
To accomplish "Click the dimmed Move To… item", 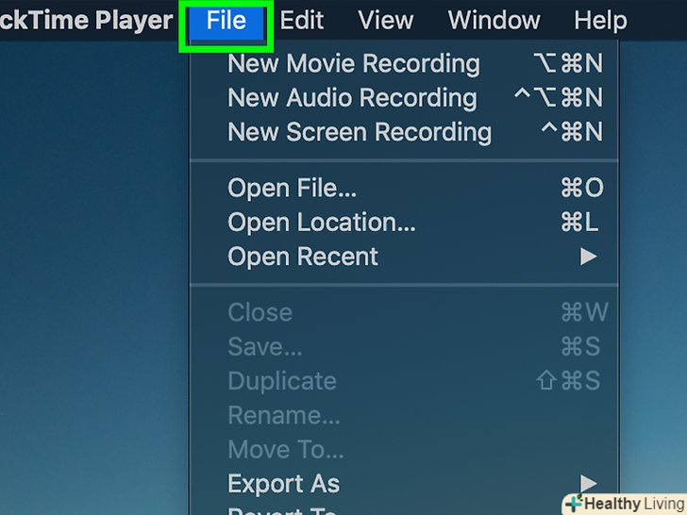I will [404, 450].
